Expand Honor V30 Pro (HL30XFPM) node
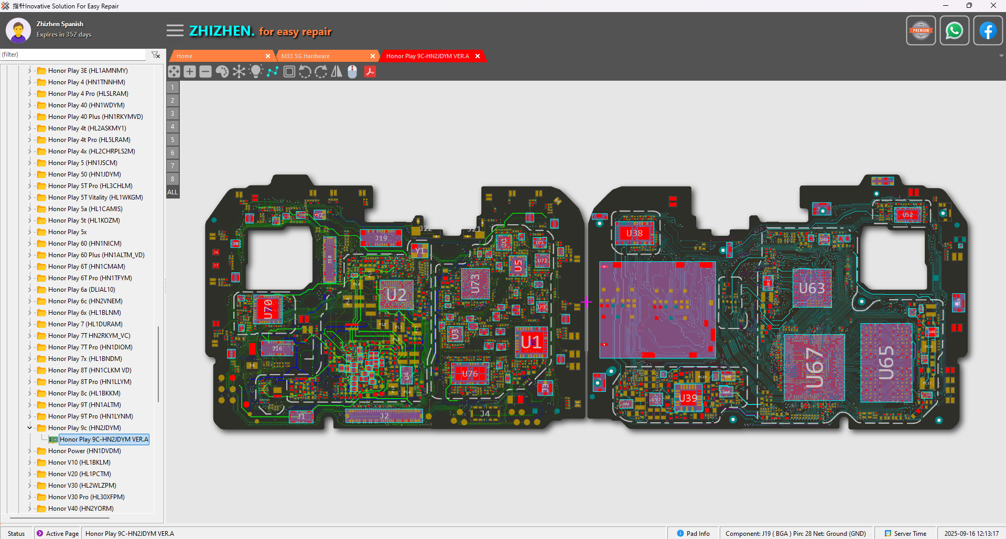Image resolution: width=1006 pixels, height=539 pixels. [x=29, y=497]
